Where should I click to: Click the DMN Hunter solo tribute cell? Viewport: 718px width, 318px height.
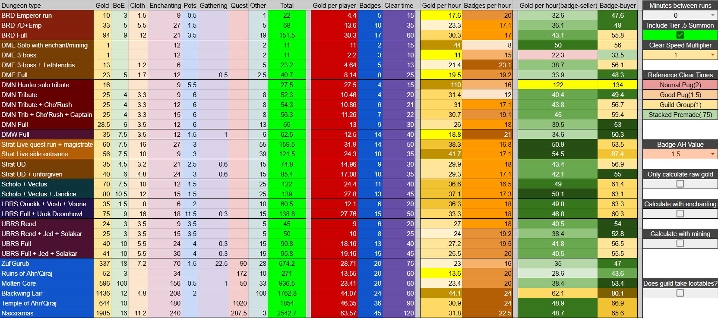pos(47,85)
